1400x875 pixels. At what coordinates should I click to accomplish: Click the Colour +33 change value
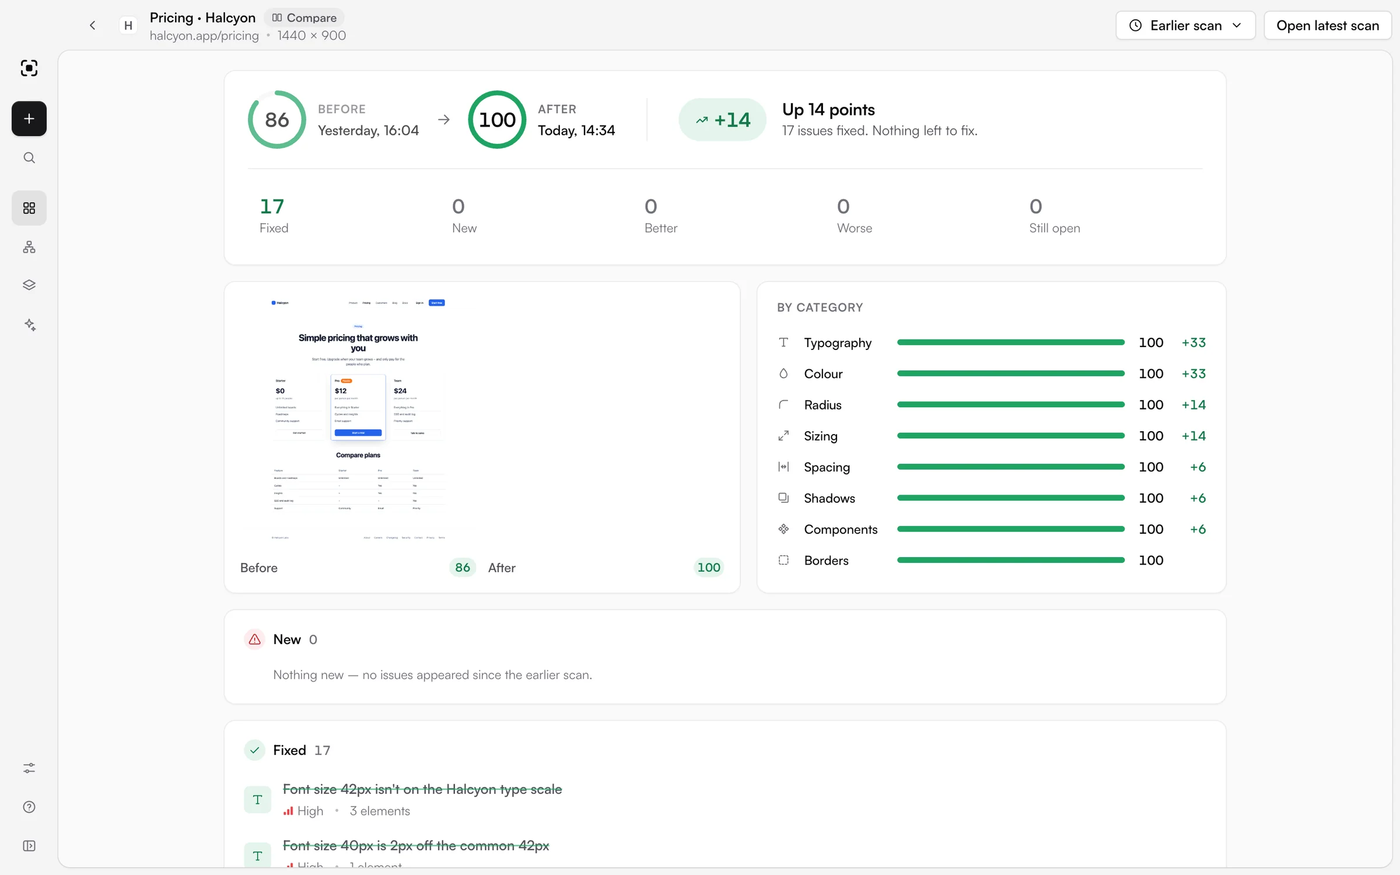tap(1193, 373)
